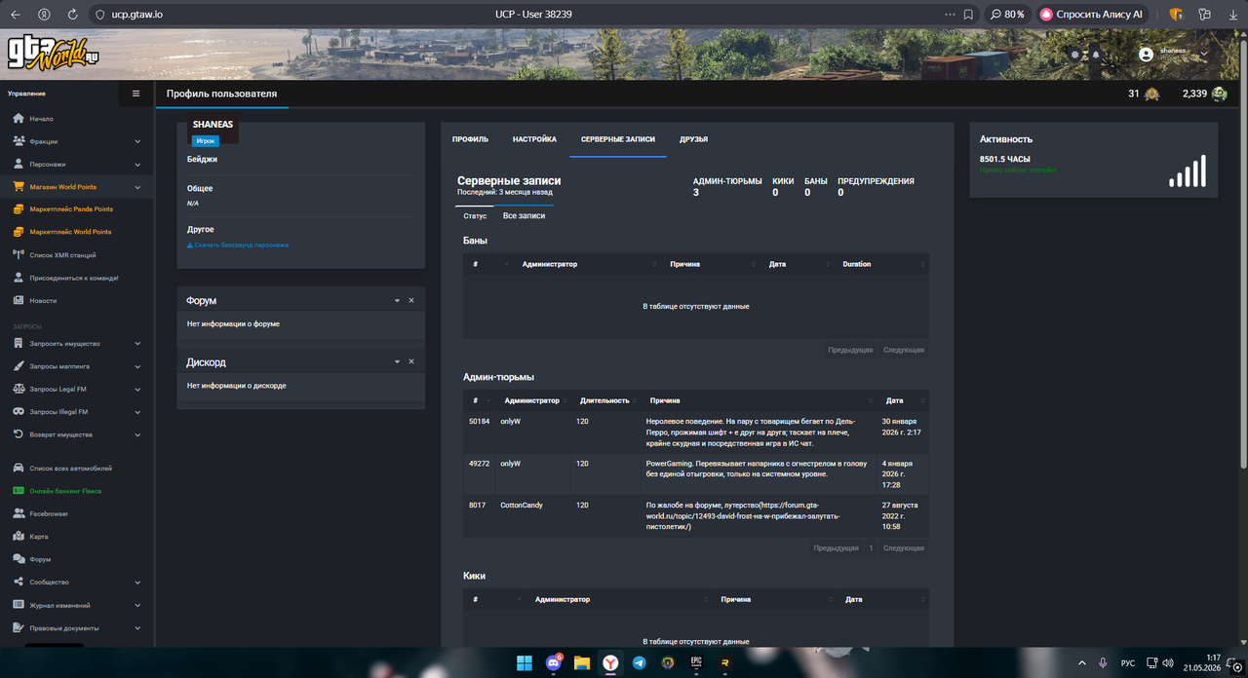Go back with browser back arrow
The image size is (1248, 678).
pyautogui.click(x=16, y=15)
